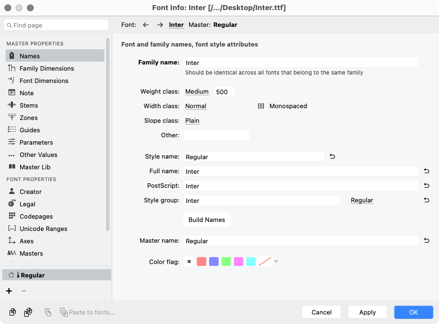Open the Master Lib page
The height and width of the screenshot is (324, 439).
(55, 166)
